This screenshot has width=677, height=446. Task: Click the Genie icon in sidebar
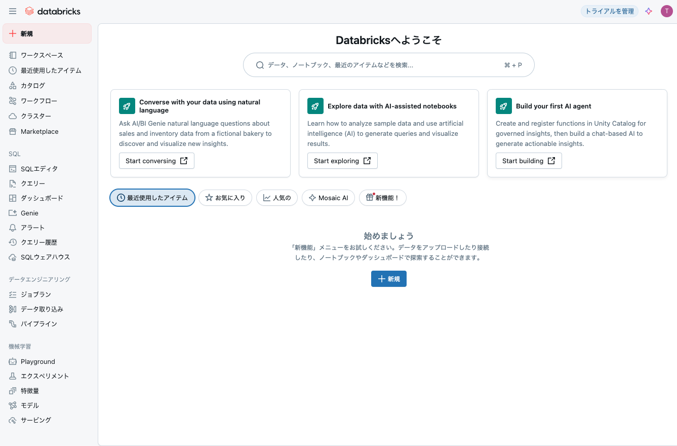(x=13, y=213)
